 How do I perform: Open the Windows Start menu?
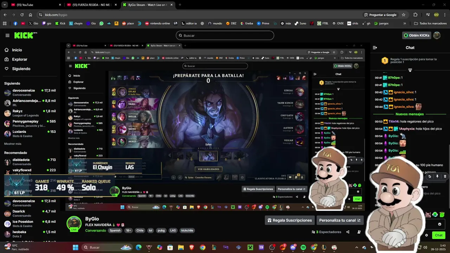(x=75, y=247)
